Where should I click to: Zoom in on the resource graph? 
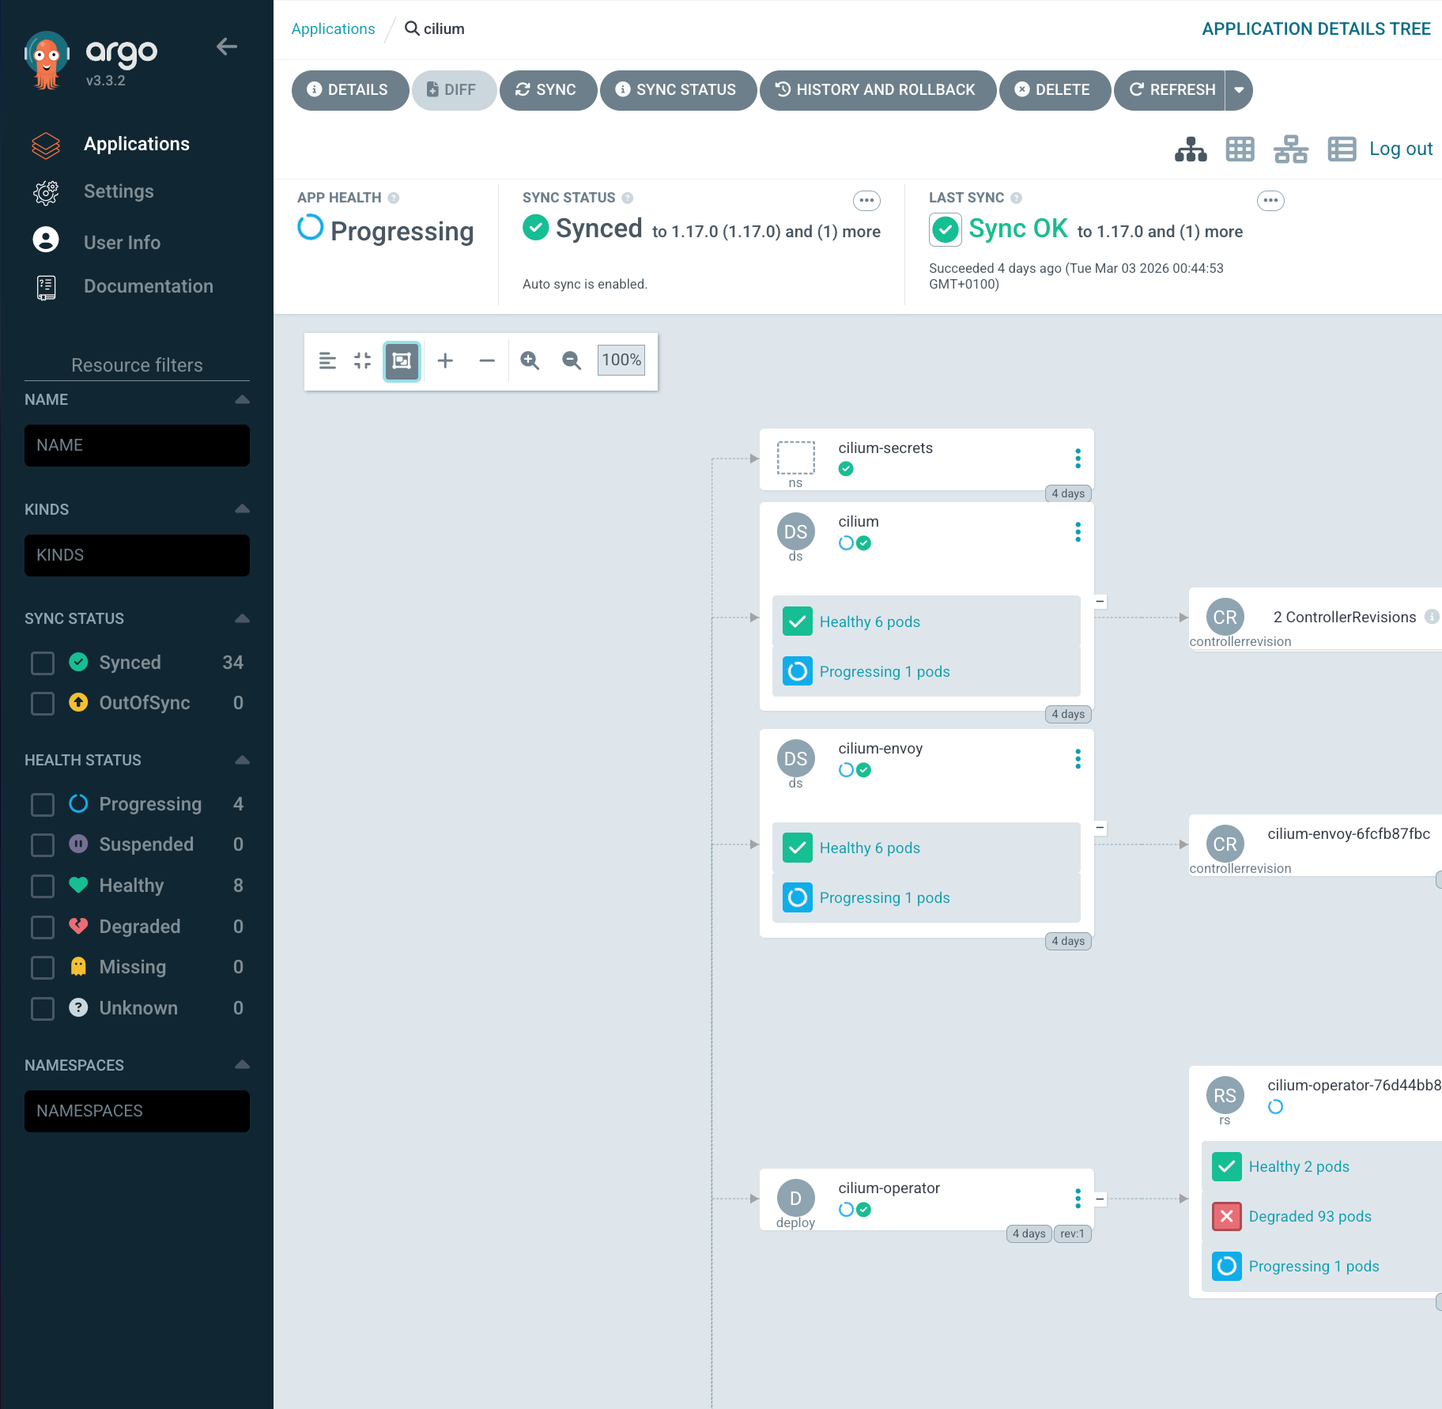coord(530,361)
